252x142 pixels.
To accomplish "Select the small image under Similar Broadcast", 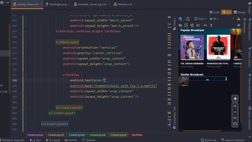I will tap(183, 81).
